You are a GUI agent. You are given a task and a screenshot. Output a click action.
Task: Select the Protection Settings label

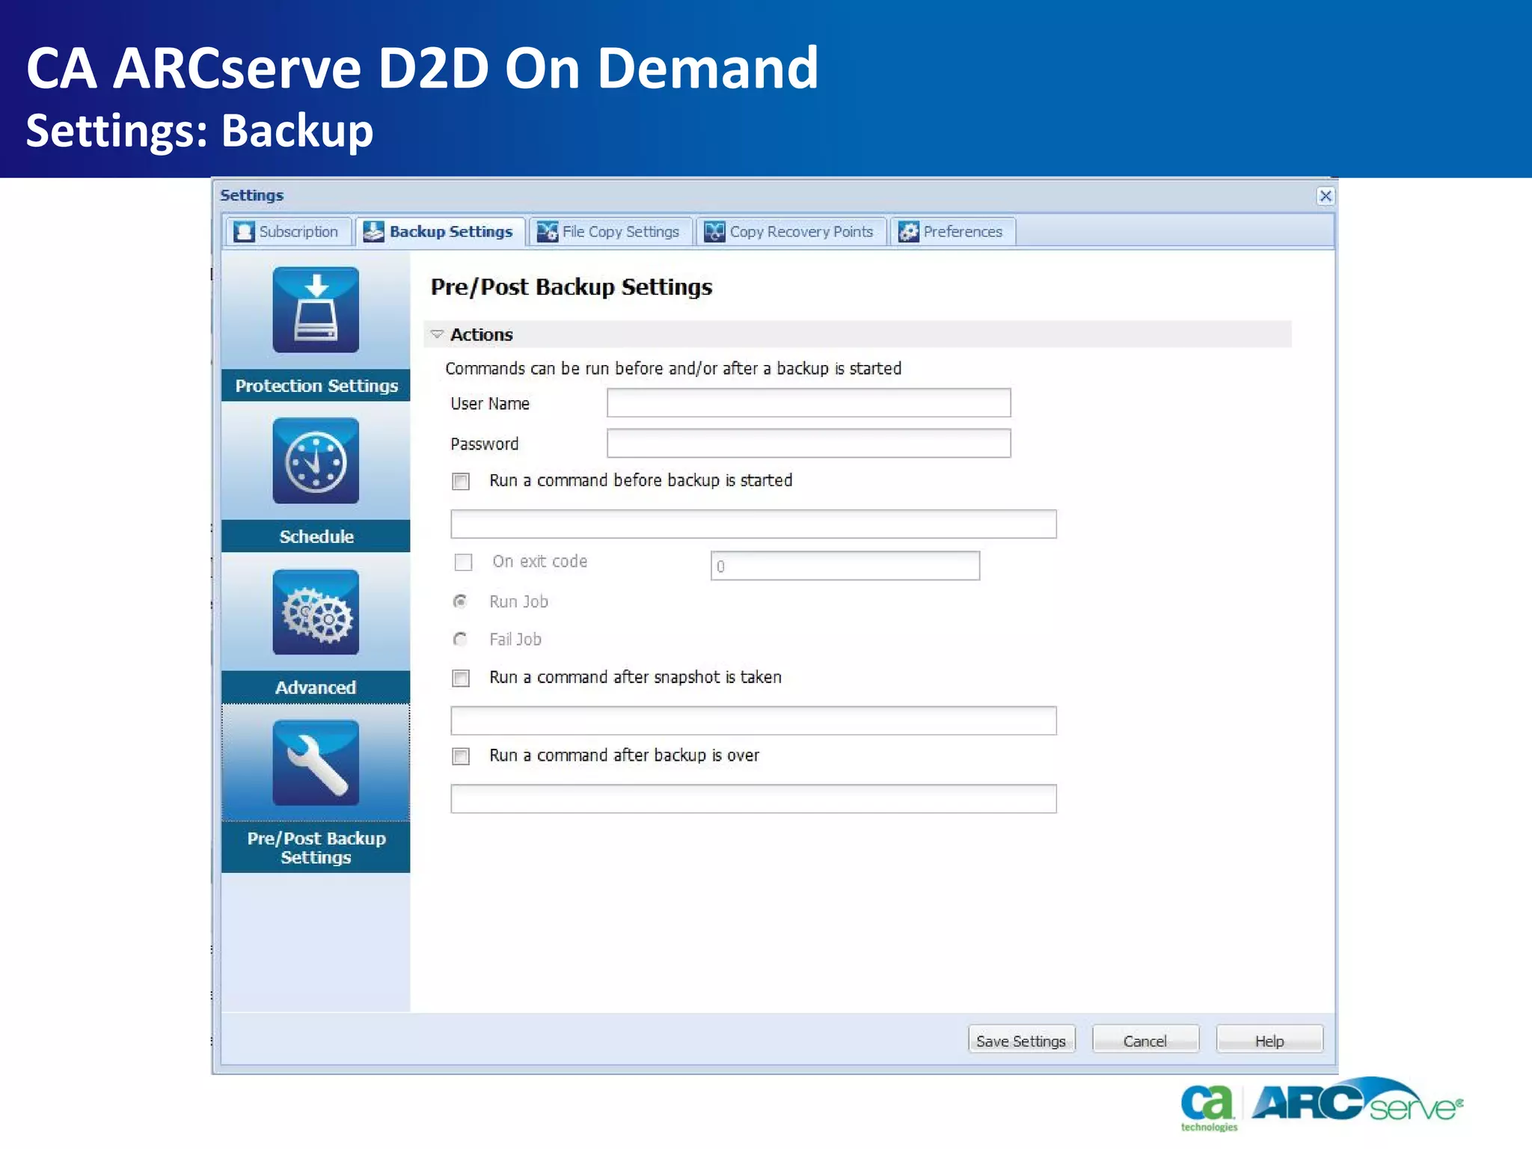pos(316,385)
